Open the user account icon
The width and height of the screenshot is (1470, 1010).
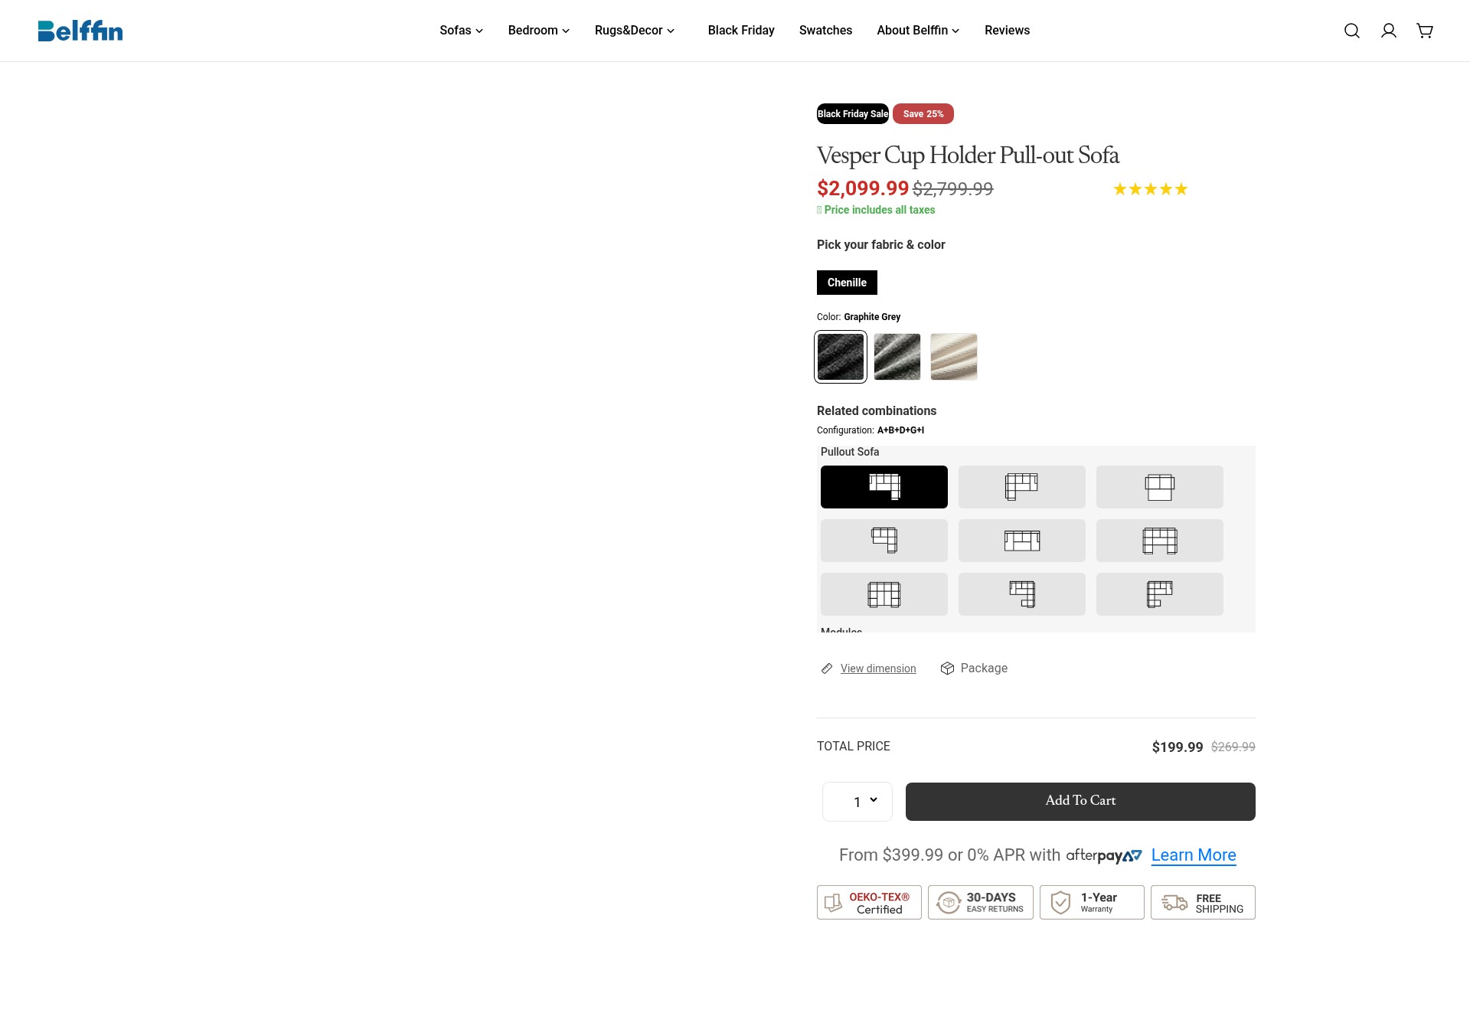point(1389,31)
